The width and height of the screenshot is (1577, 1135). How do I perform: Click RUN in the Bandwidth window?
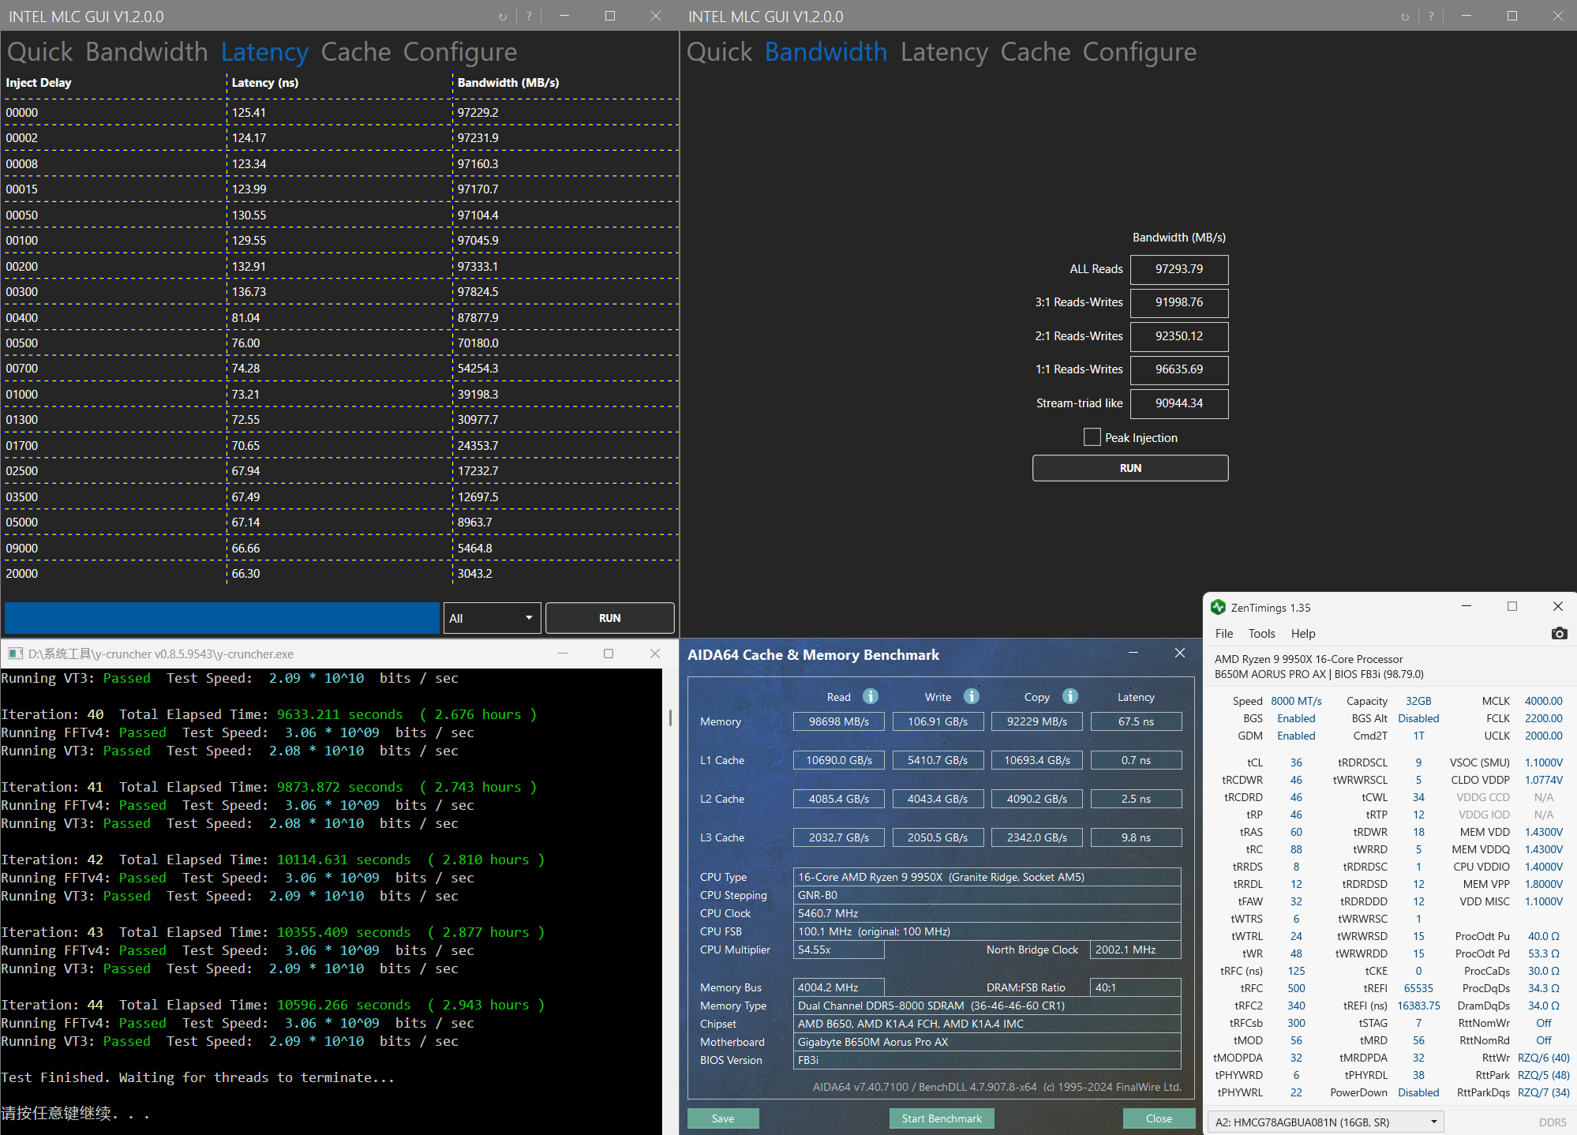[1130, 468]
